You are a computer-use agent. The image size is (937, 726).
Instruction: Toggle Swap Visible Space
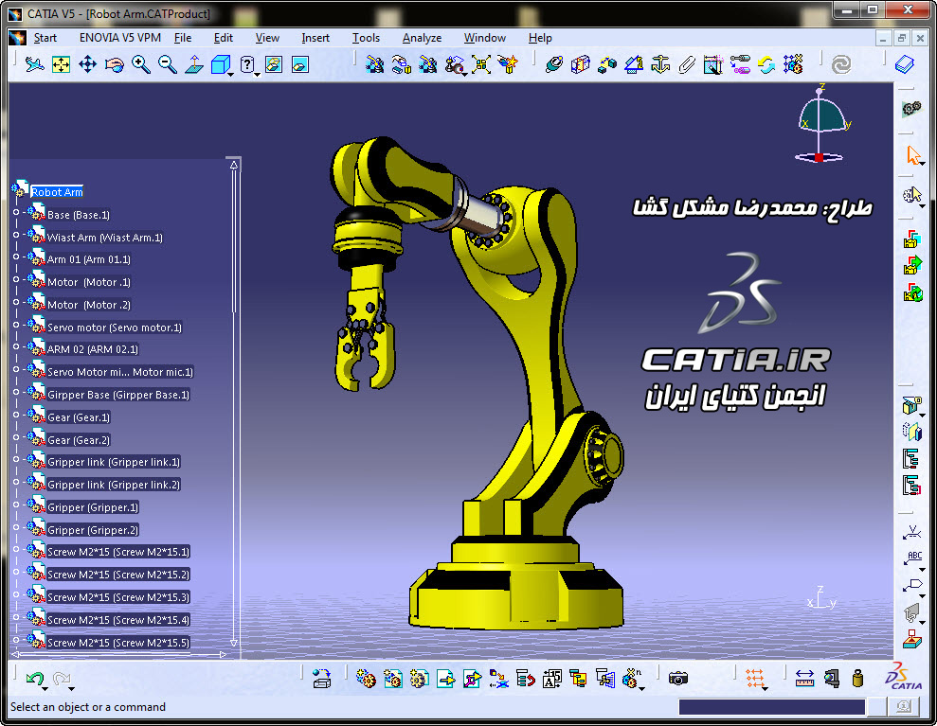coord(300,63)
